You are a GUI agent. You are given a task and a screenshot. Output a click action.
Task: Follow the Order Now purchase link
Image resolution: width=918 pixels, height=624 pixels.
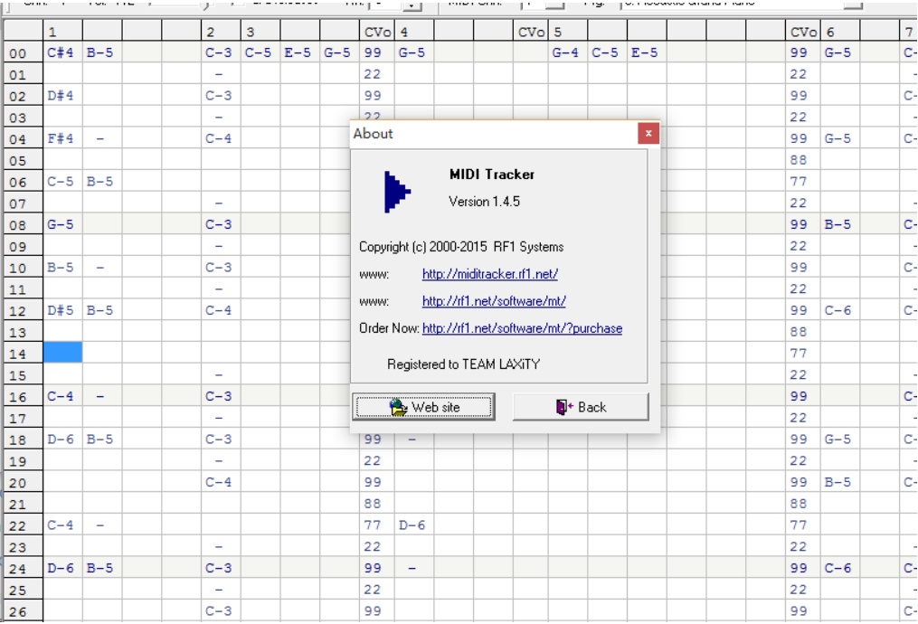click(521, 328)
